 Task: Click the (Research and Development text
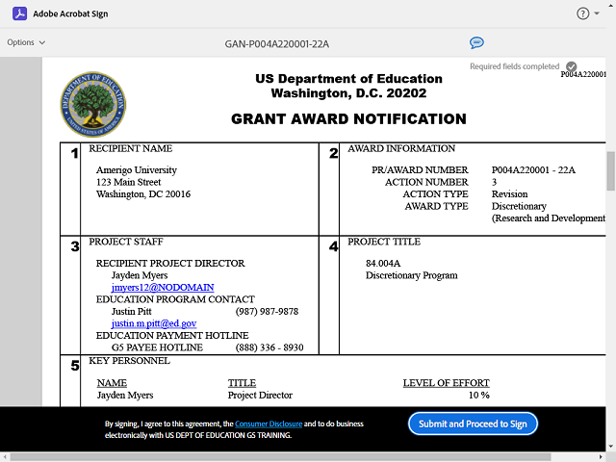pos(549,218)
